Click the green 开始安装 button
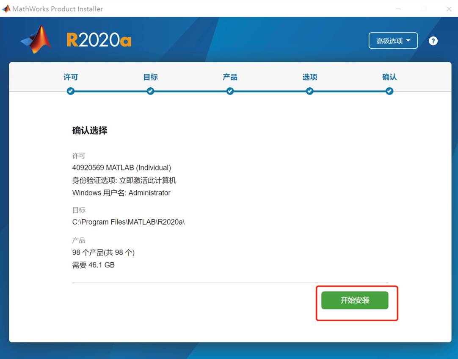This screenshot has width=458, height=359. pyautogui.click(x=355, y=300)
